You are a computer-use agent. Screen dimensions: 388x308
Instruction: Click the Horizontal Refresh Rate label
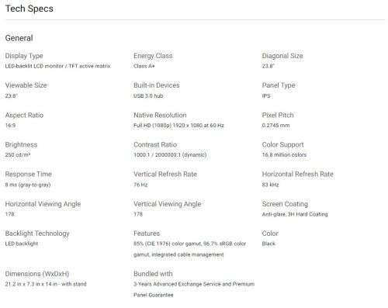tap(298, 175)
